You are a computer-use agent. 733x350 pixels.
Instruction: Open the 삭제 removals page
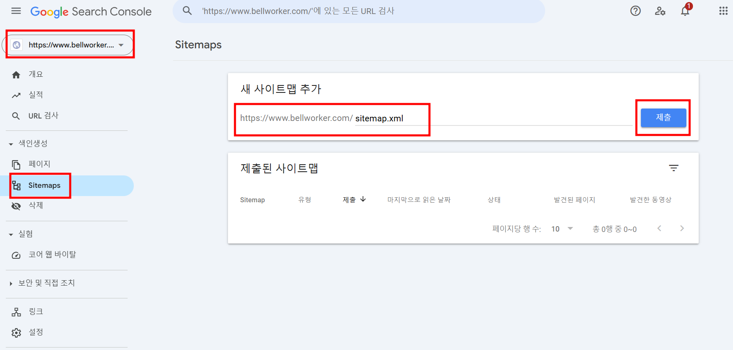click(x=36, y=205)
